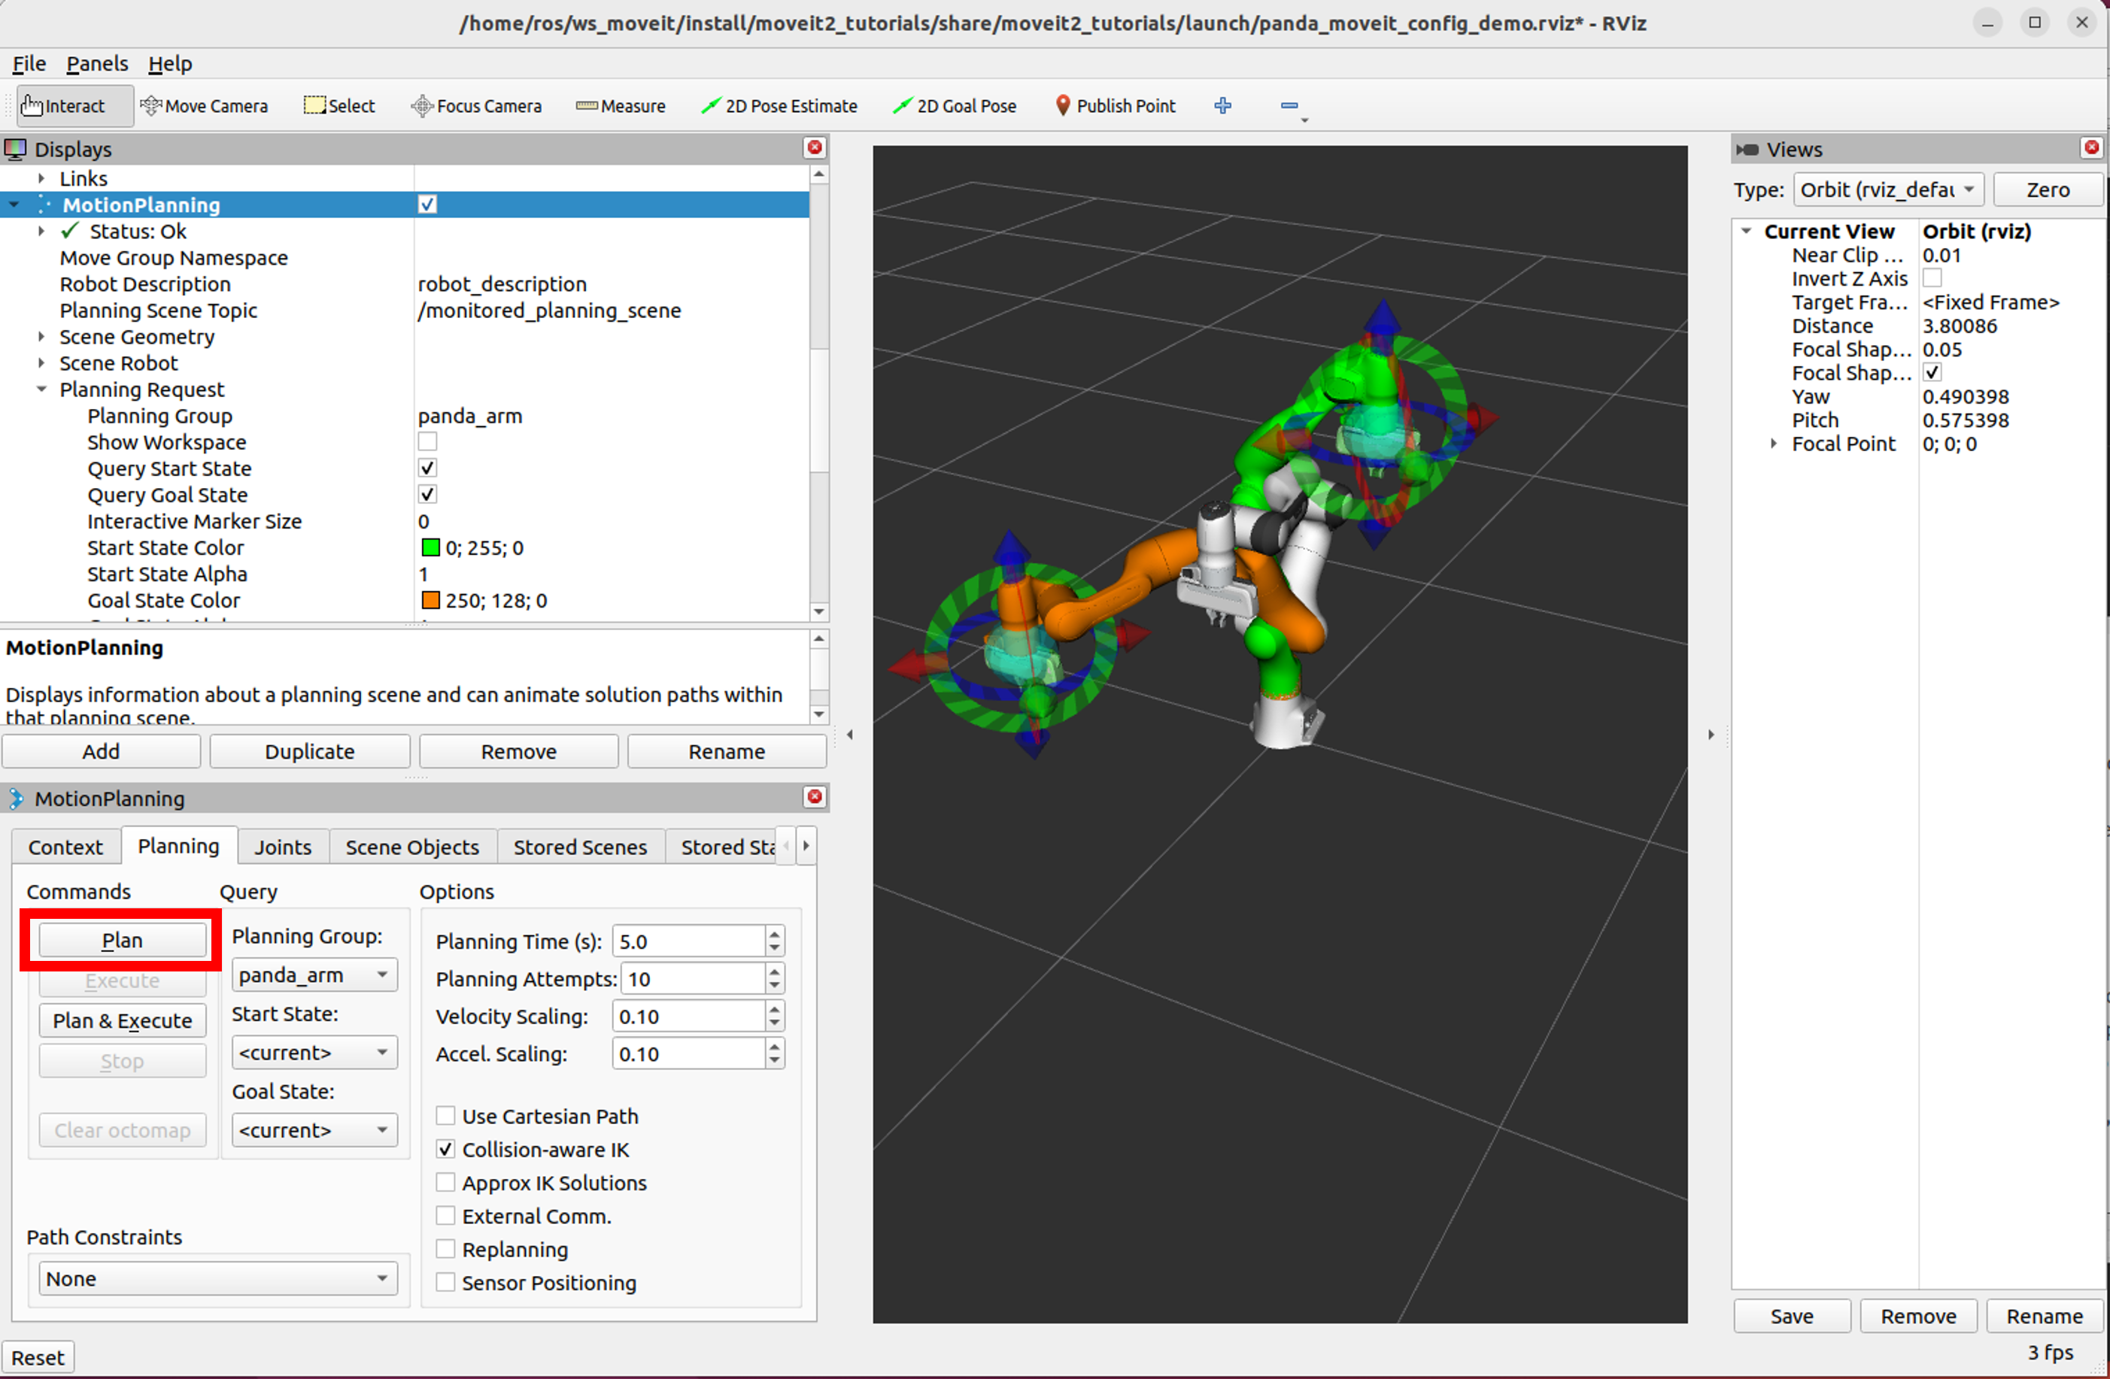
Task: Select the Move Camera tool
Action: (x=205, y=105)
